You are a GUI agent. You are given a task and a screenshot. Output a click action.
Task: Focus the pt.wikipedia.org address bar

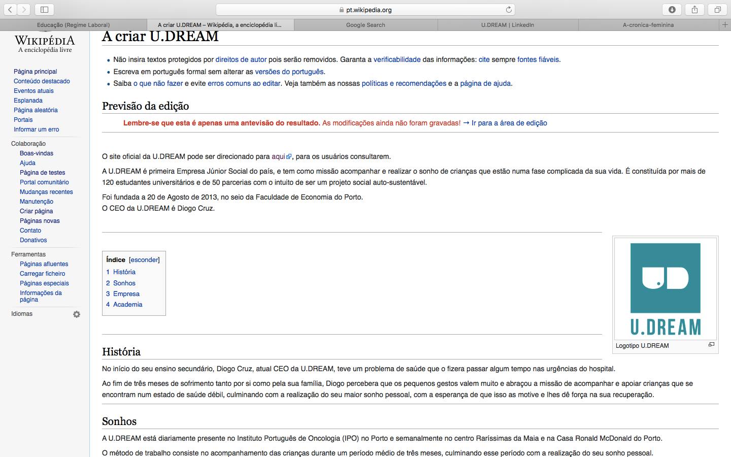(x=365, y=10)
